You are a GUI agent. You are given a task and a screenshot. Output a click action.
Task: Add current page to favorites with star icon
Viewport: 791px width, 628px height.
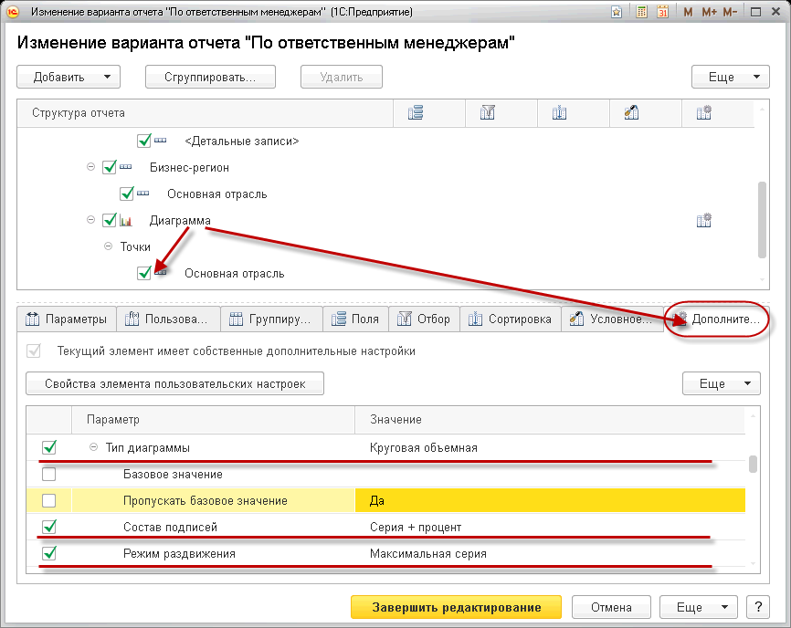click(618, 13)
